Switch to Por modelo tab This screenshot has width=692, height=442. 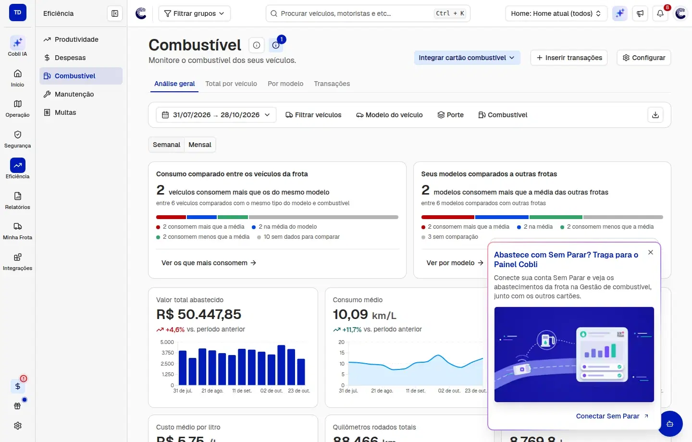[x=285, y=84]
